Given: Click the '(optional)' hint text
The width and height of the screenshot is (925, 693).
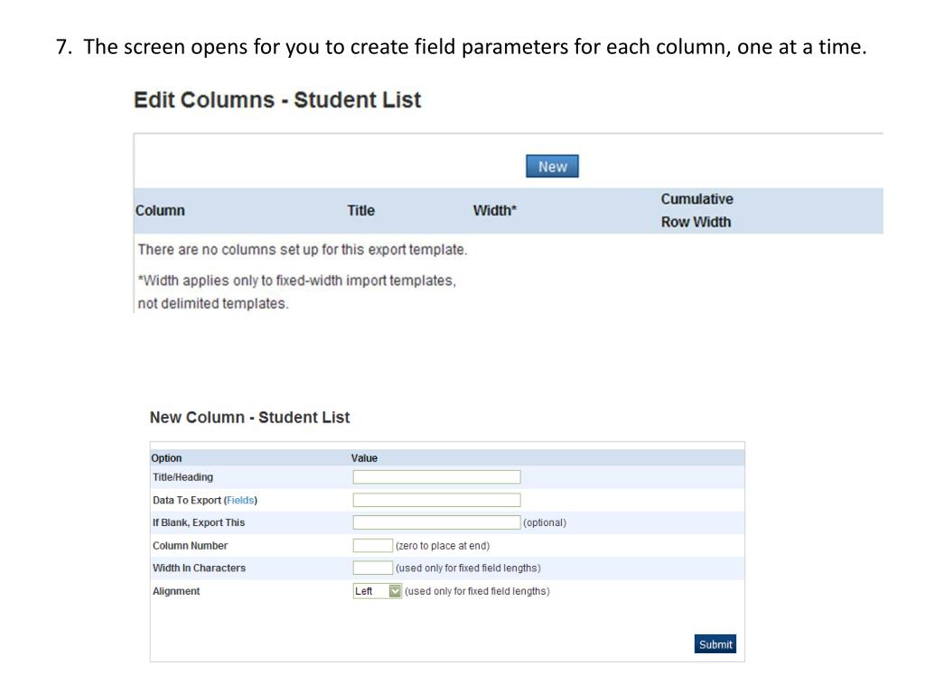Looking at the screenshot, I should pos(545,522).
